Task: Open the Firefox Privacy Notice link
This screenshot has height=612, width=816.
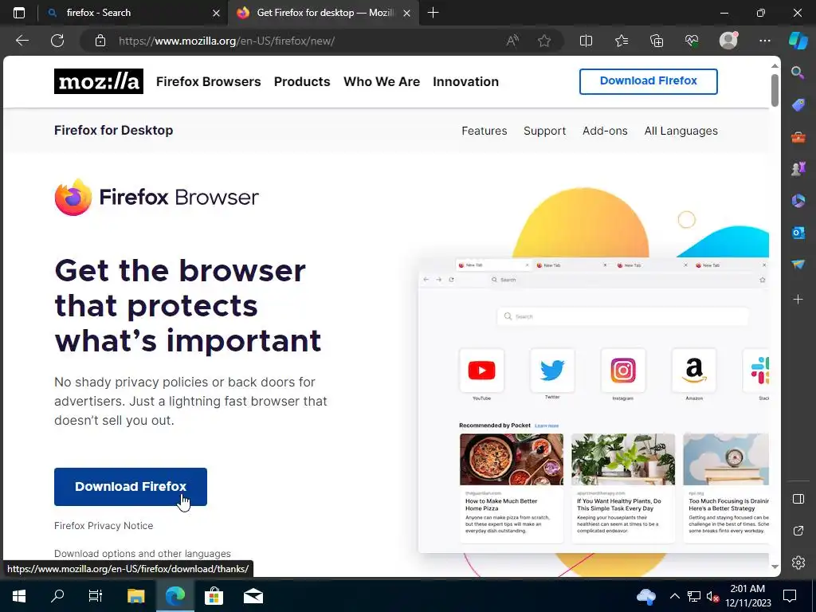Action: pos(104,526)
